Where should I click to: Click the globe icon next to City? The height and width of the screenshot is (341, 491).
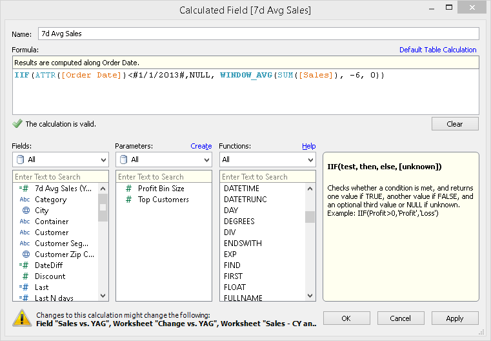[25, 211]
